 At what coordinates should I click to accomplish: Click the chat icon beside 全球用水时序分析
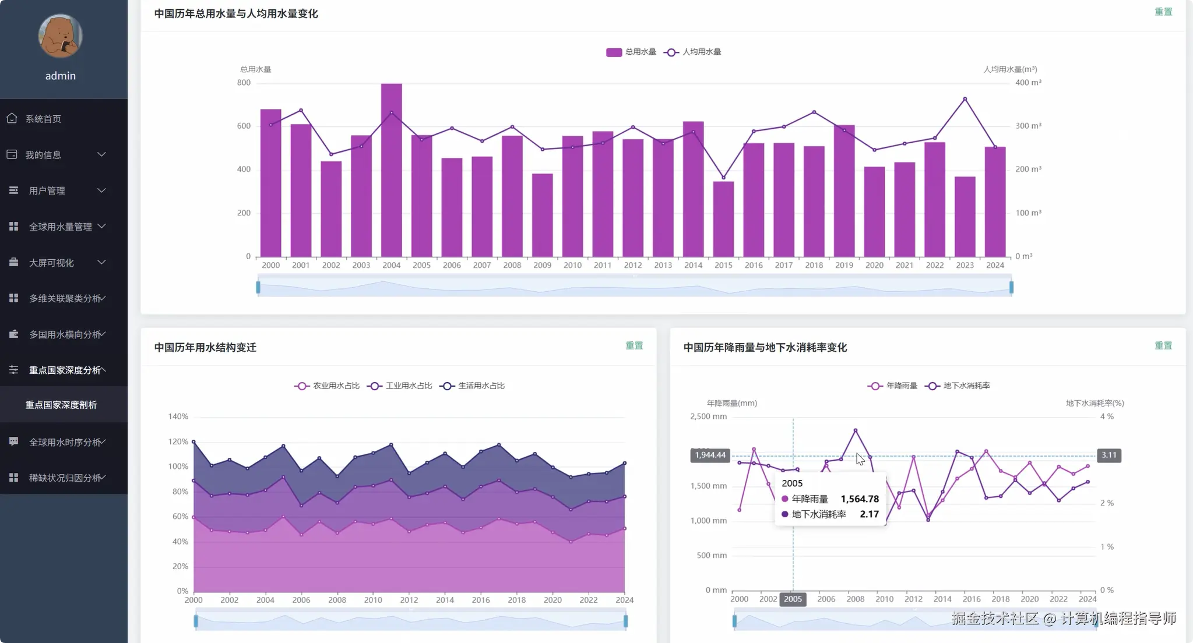[x=13, y=441]
